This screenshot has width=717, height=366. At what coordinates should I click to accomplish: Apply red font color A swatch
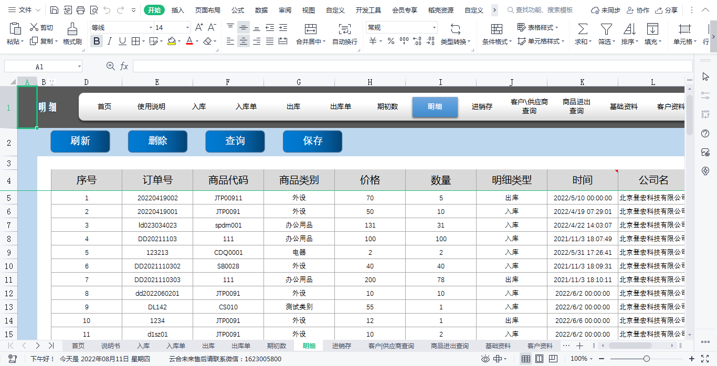click(x=189, y=41)
